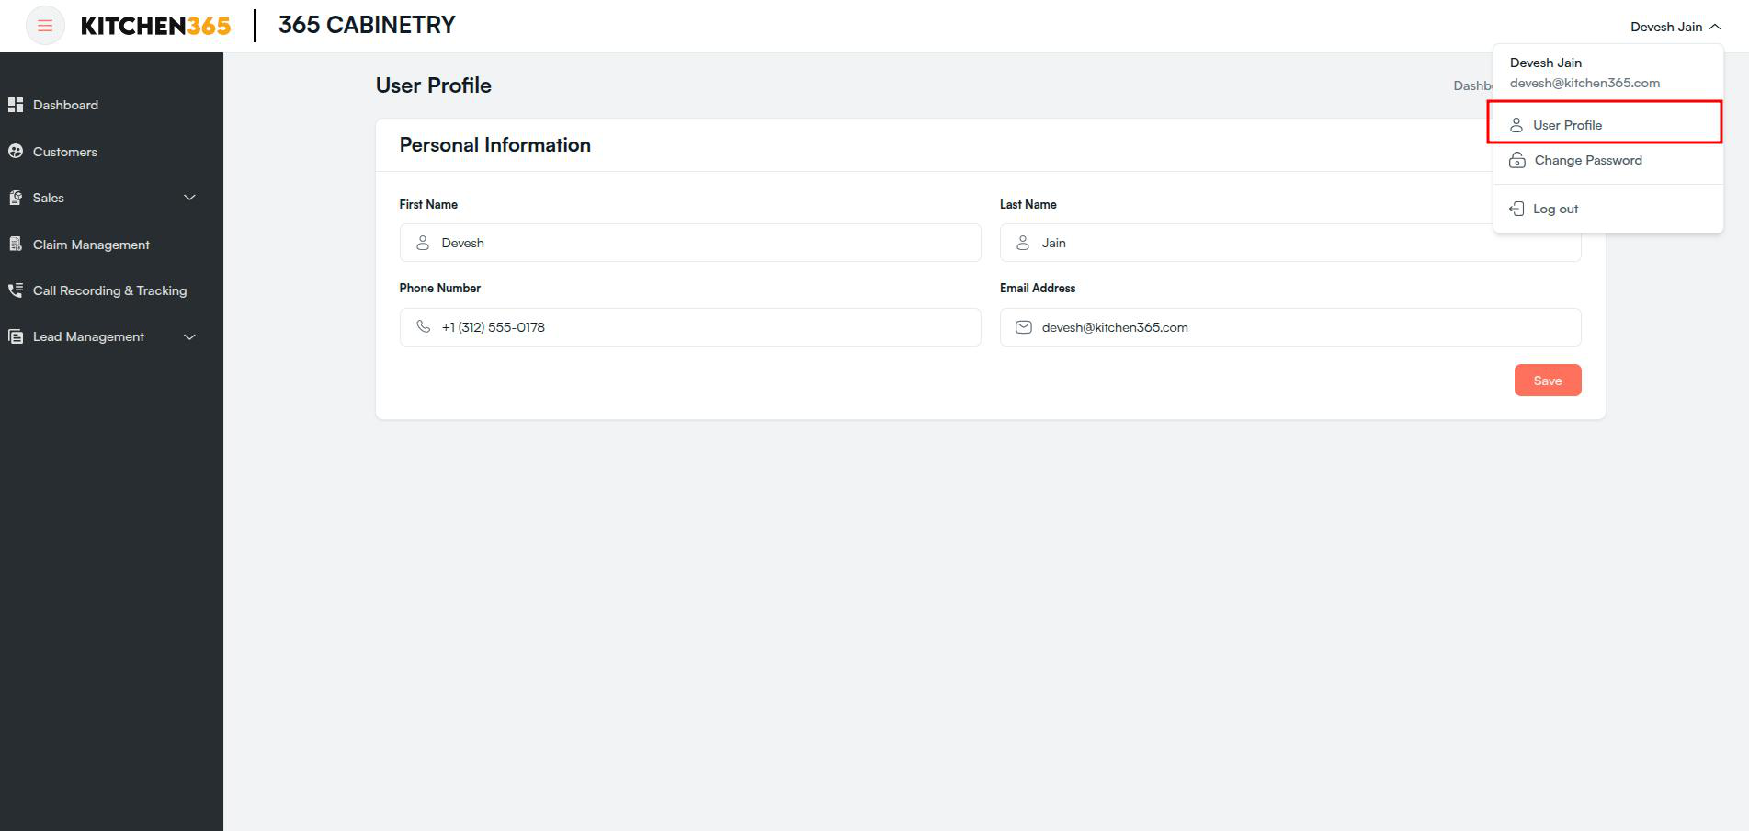
Task: Expand the Lead Management submenu chevron
Action: 189,336
